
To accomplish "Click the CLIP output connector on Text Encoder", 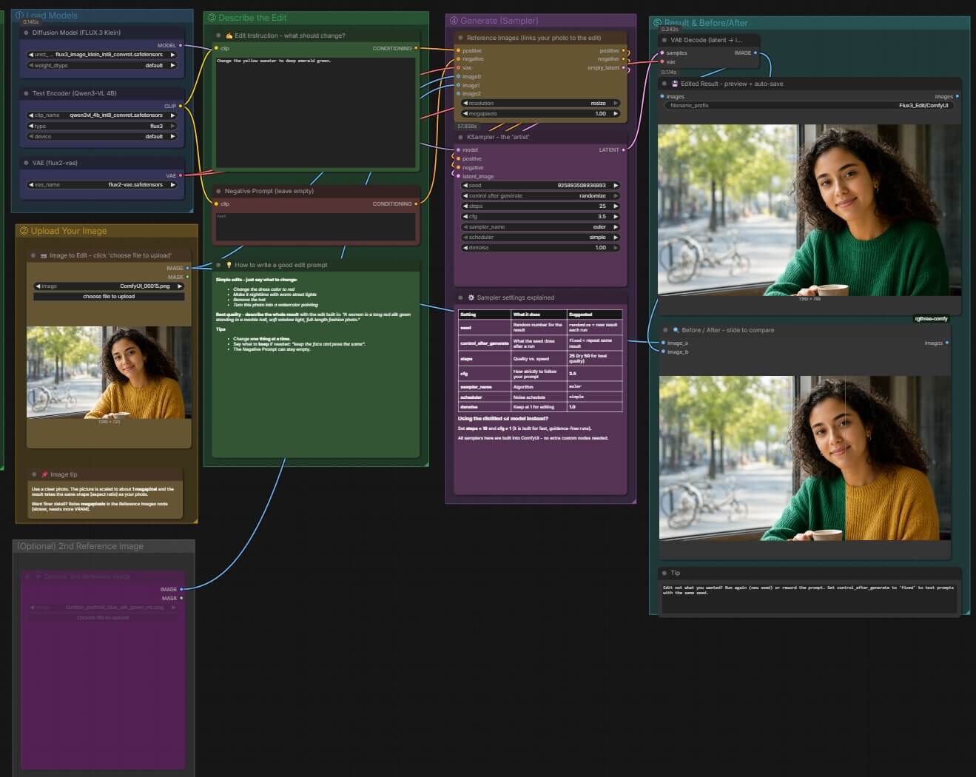I will pyautogui.click(x=181, y=106).
